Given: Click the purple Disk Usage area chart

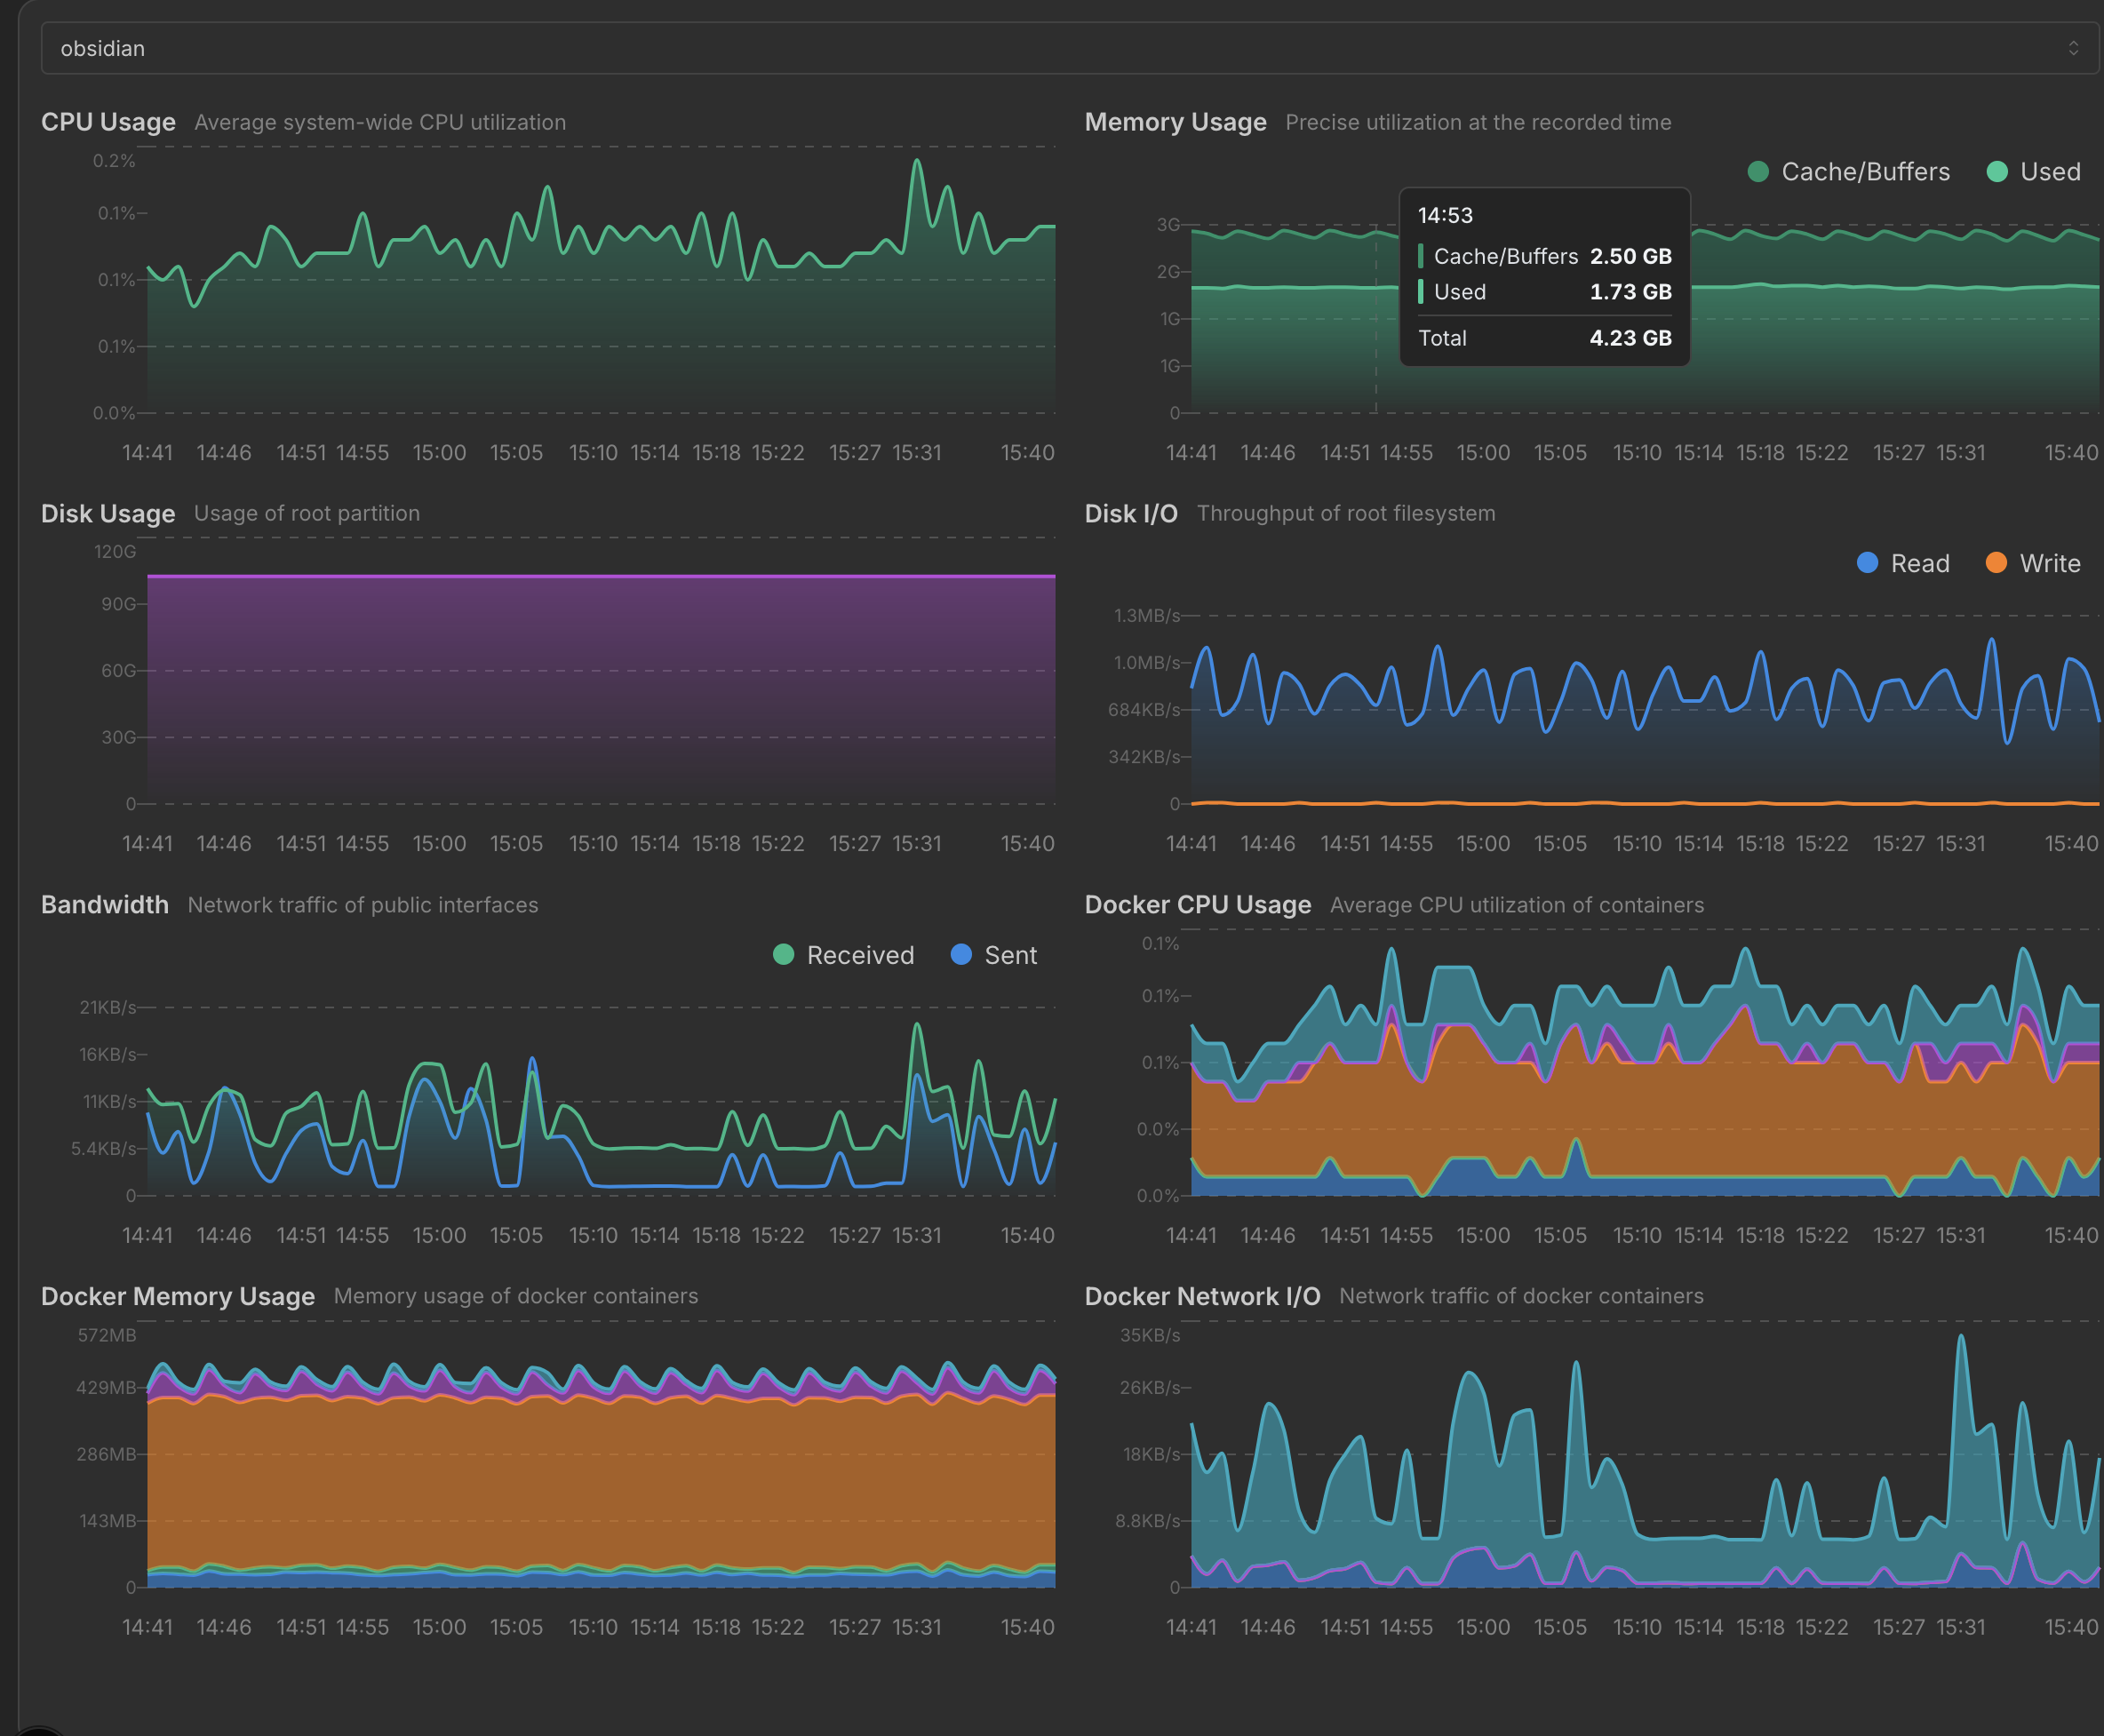Looking at the screenshot, I should (601, 689).
